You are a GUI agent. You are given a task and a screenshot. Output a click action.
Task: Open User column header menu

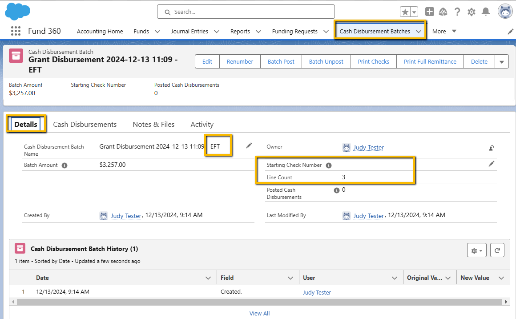(394, 278)
